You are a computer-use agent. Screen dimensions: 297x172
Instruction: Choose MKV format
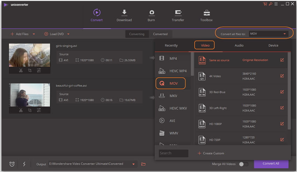(x=173, y=96)
